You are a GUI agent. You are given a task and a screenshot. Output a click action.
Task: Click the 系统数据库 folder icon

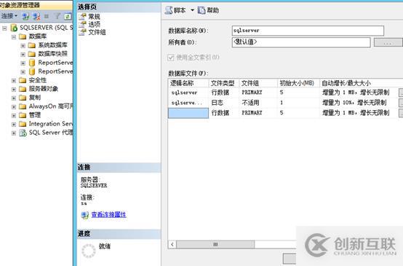pyautogui.click(x=32, y=45)
